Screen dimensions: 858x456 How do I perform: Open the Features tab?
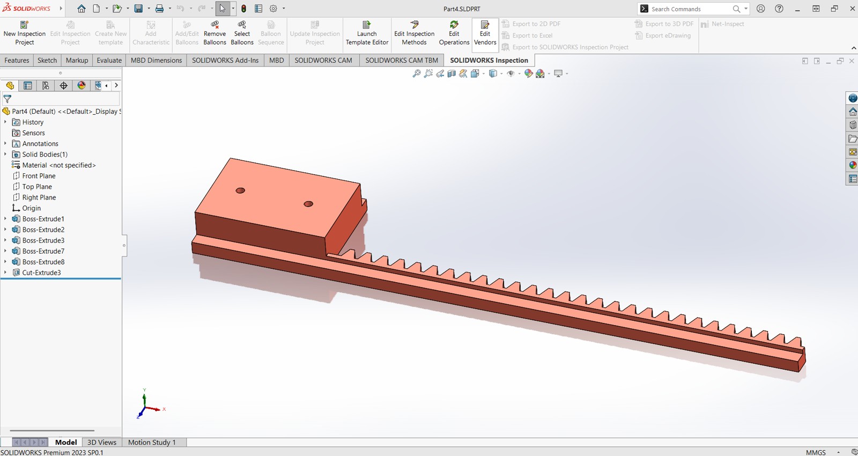(17, 60)
